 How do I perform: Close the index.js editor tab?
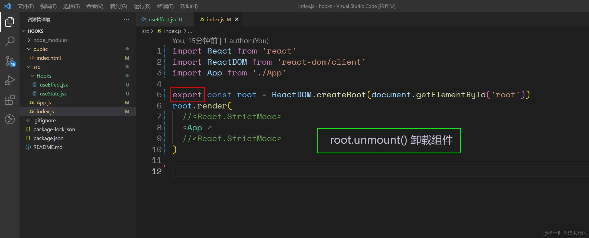pos(237,19)
